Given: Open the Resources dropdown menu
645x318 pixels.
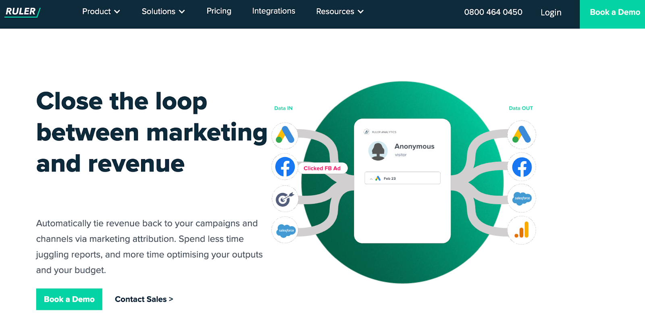Looking at the screenshot, I should [340, 12].
